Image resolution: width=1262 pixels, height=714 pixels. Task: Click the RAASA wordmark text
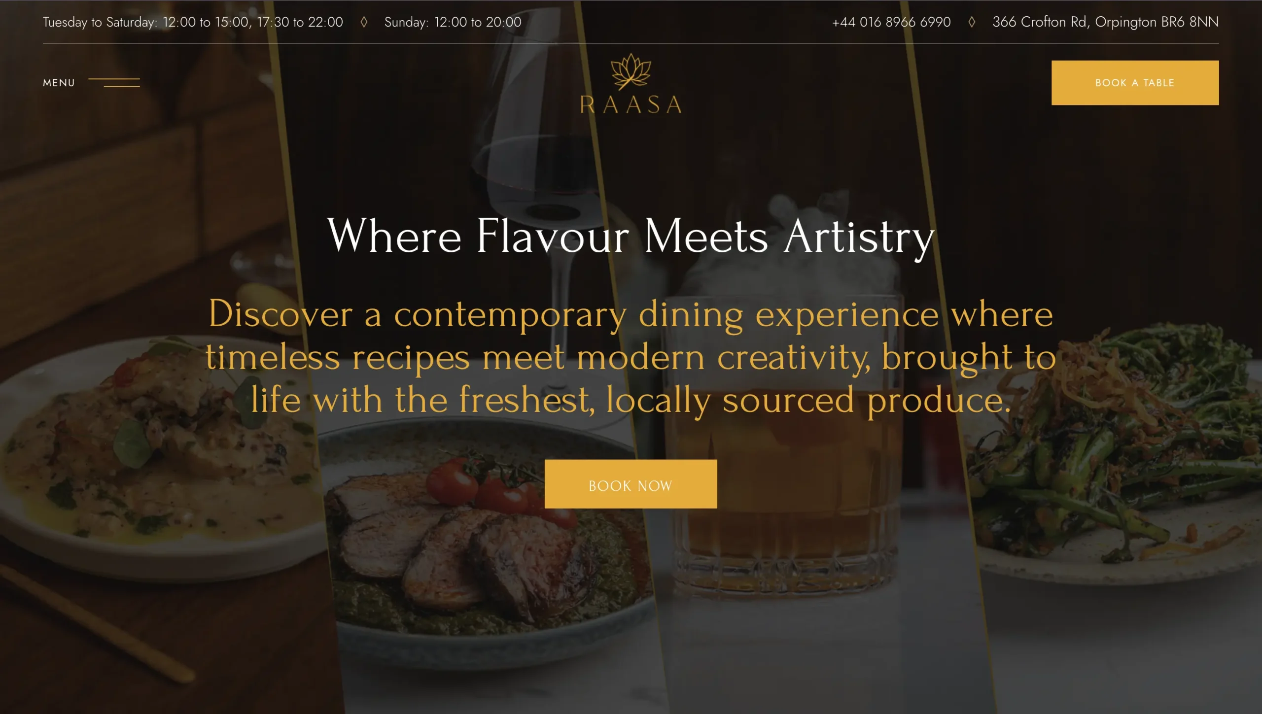click(631, 105)
